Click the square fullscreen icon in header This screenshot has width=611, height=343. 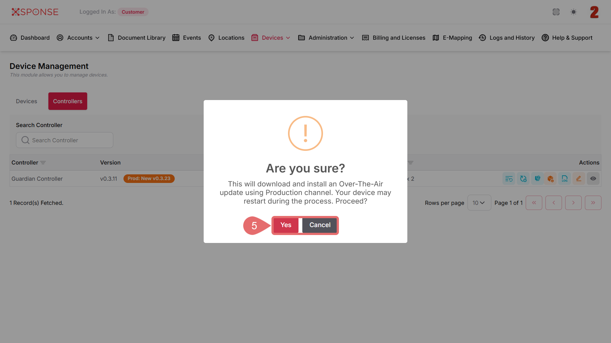(x=556, y=12)
